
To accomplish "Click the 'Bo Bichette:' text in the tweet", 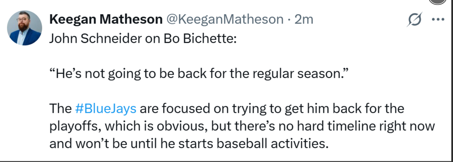I will tap(200, 39).
